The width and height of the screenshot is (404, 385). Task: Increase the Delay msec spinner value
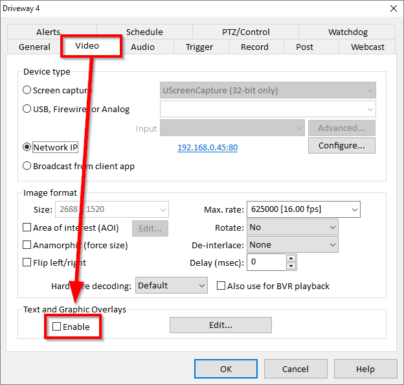coord(291,258)
